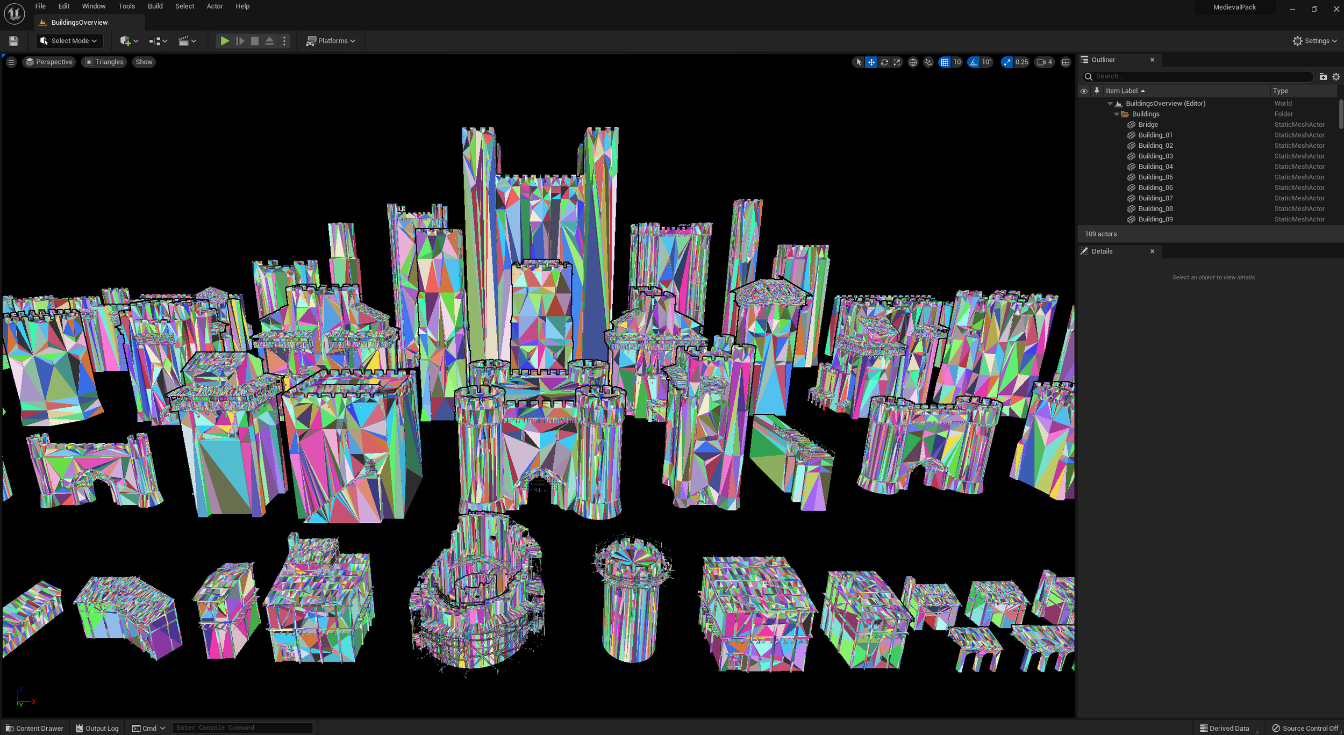Open the grid snap size 10 value
Viewport: 1344px width, 735px height.
[x=957, y=62]
